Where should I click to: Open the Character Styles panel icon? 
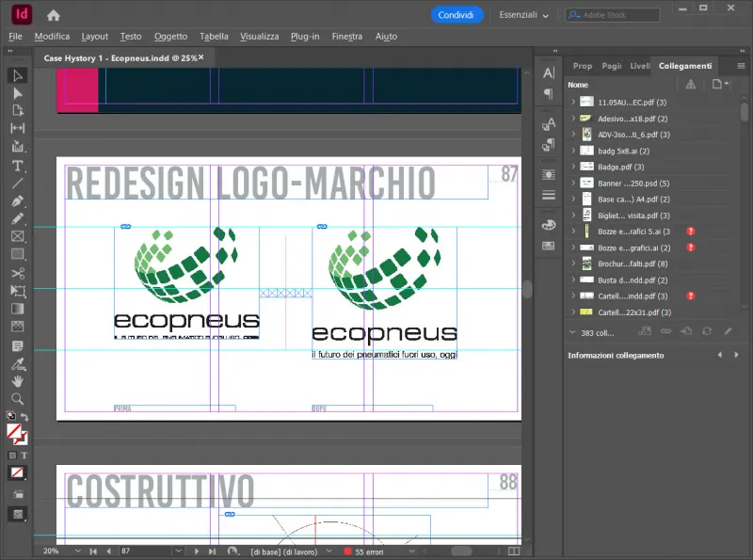(549, 124)
